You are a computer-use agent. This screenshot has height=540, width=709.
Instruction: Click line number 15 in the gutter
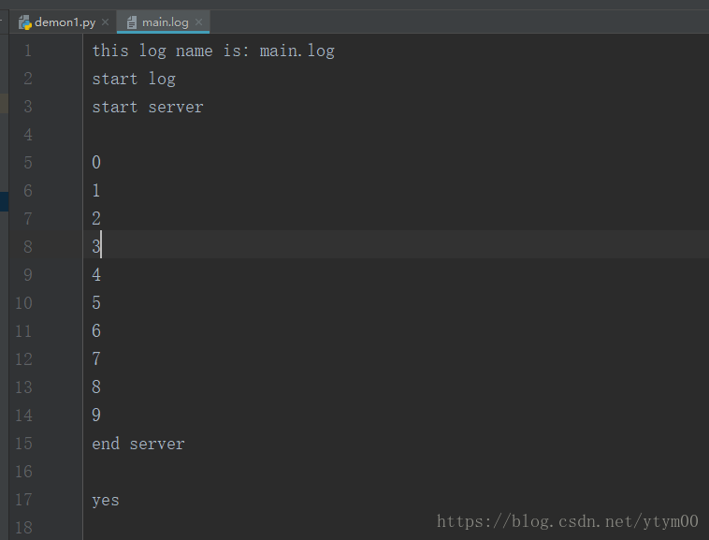pyautogui.click(x=23, y=444)
